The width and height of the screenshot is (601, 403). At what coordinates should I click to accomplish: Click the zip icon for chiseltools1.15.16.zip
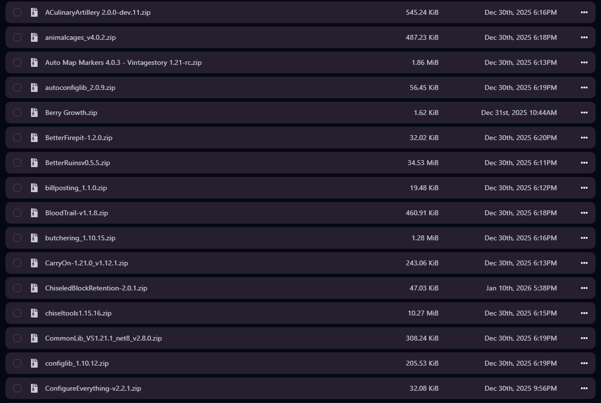tap(34, 313)
